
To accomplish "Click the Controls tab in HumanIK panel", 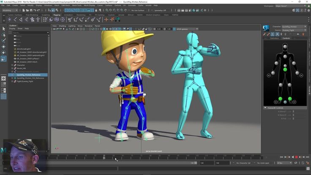I will [286, 38].
